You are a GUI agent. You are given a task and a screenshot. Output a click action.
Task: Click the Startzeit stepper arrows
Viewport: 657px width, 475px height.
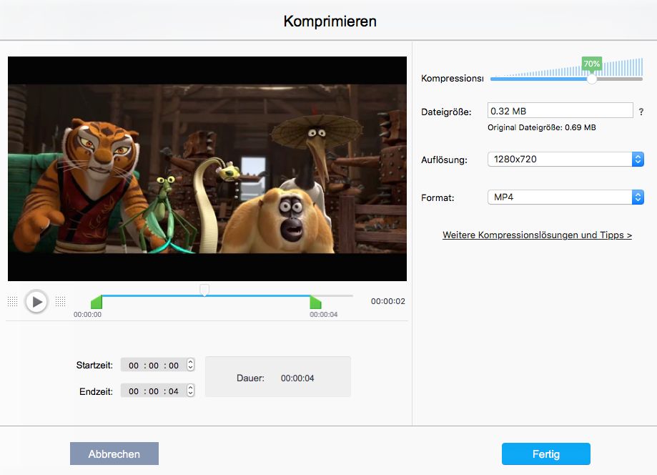191,365
